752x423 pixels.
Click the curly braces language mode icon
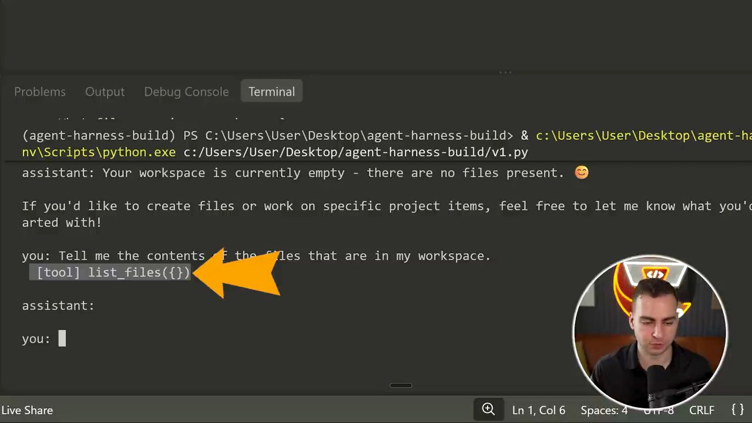tap(738, 409)
